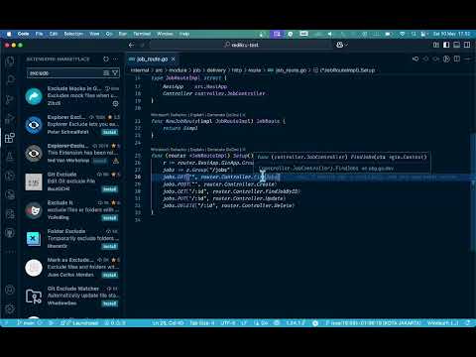Open the filter extensions funnel icon

(115, 73)
